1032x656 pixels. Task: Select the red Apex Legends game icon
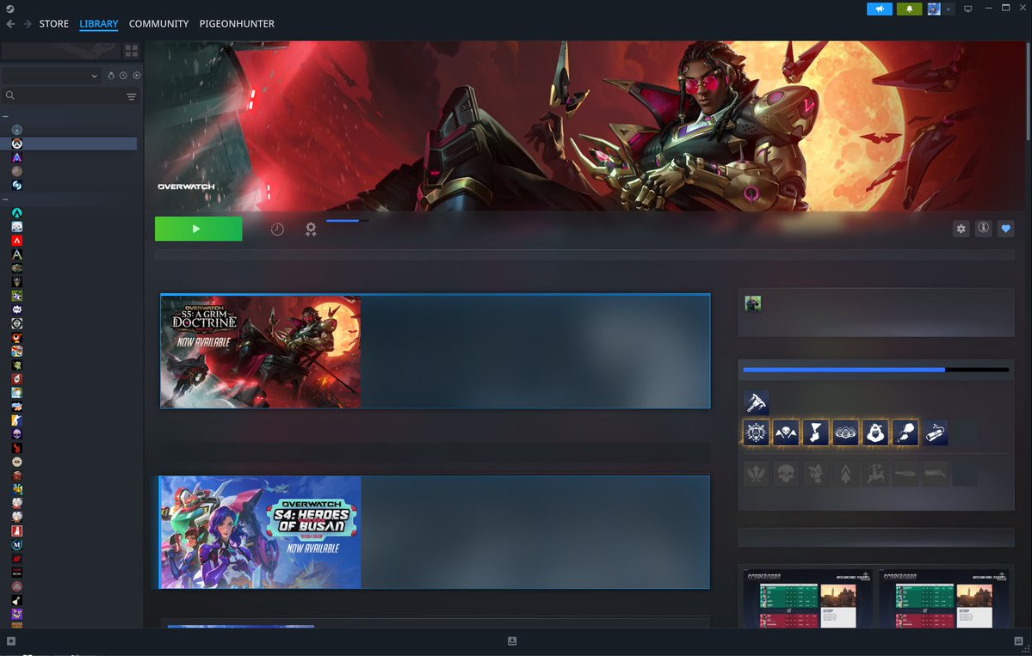(17, 241)
